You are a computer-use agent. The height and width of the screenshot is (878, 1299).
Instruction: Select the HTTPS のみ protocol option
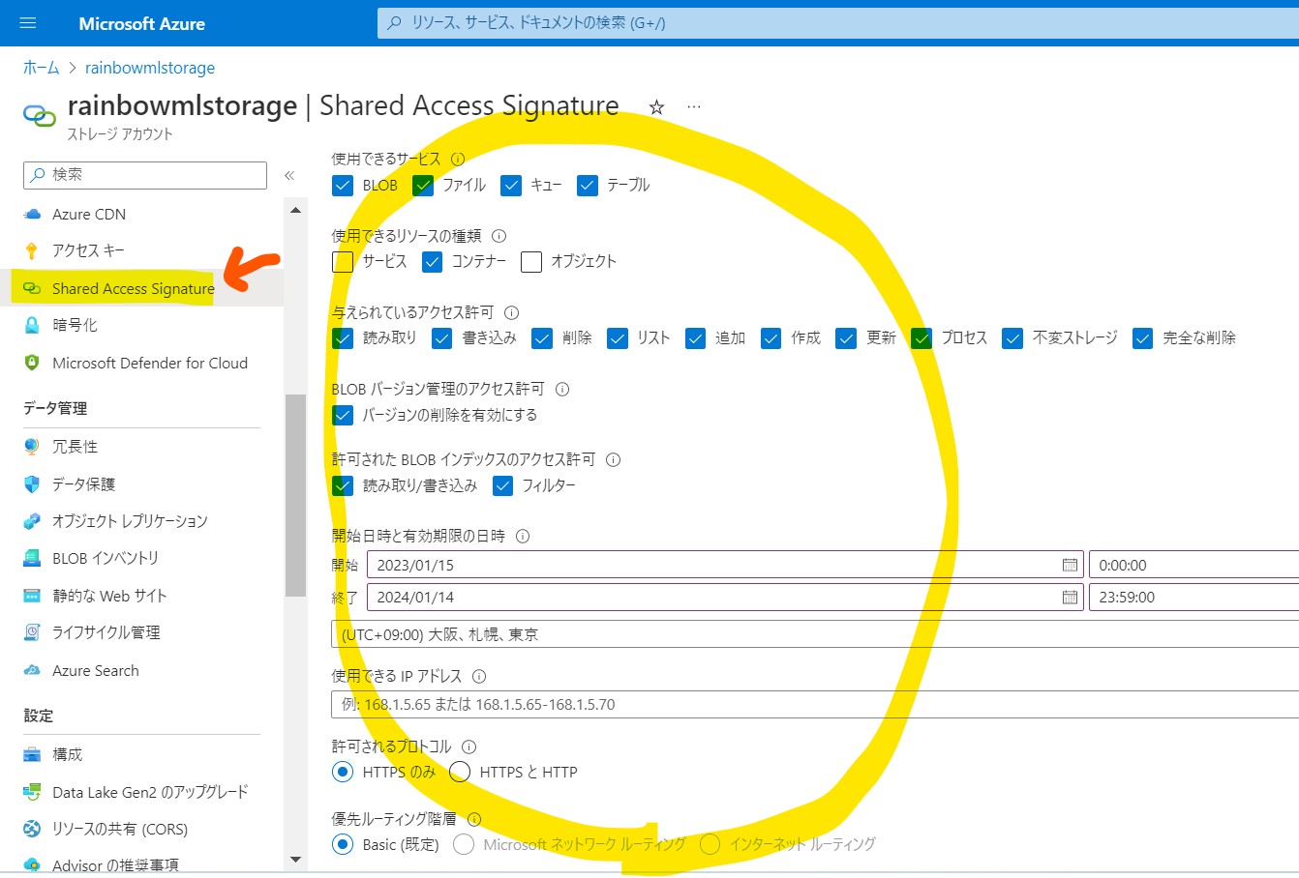pyautogui.click(x=343, y=772)
